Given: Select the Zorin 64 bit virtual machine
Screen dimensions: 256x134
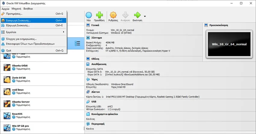Looking at the screenshot, I should pyautogui.click(x=42, y=79).
